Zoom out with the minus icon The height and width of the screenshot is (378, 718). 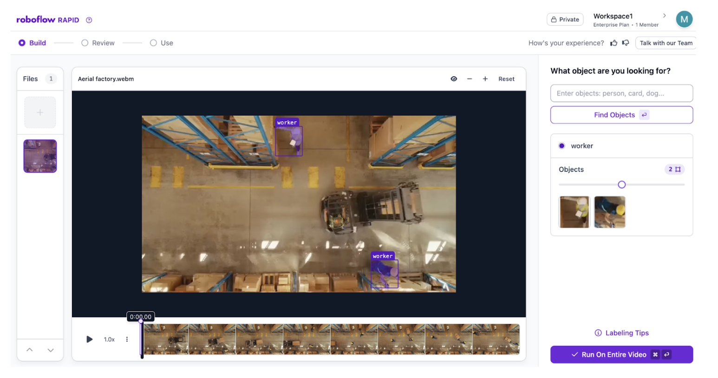click(470, 79)
